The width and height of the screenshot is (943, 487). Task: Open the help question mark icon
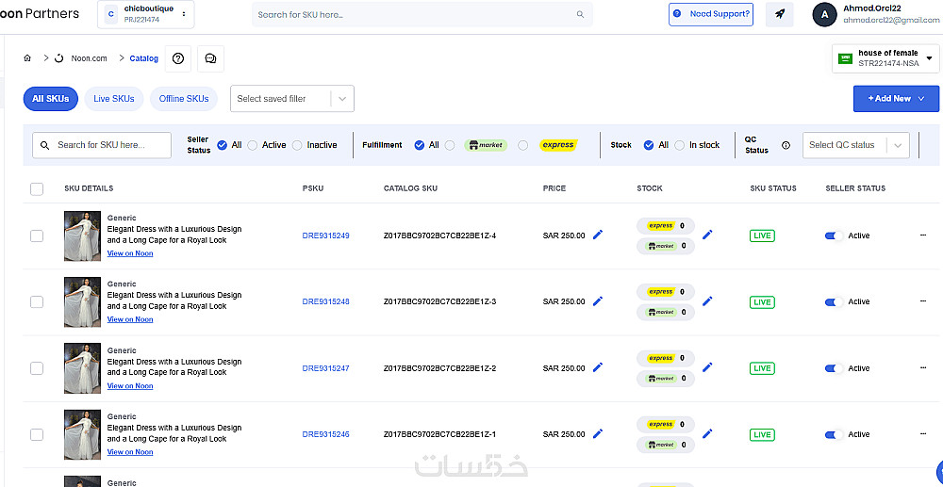coord(178,58)
